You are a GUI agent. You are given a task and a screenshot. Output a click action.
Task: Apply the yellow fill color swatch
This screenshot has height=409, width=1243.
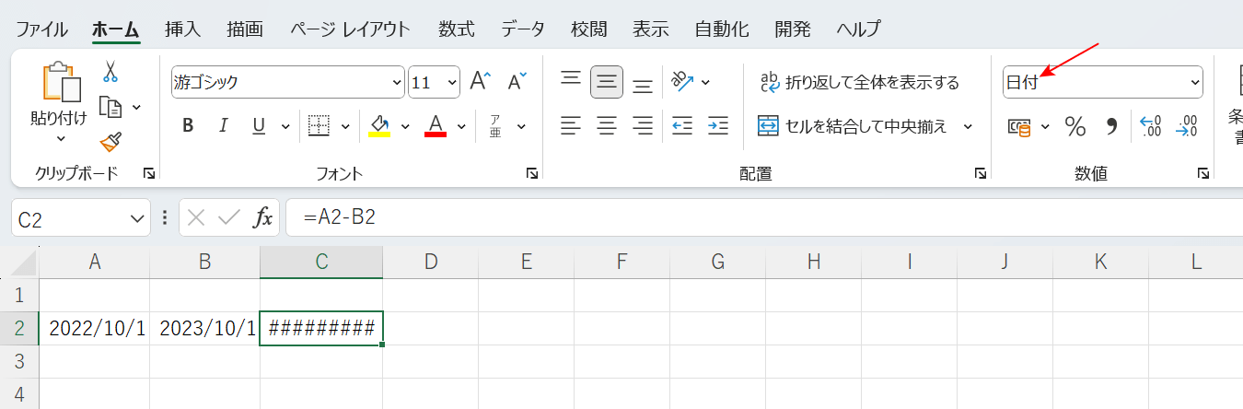click(x=378, y=126)
